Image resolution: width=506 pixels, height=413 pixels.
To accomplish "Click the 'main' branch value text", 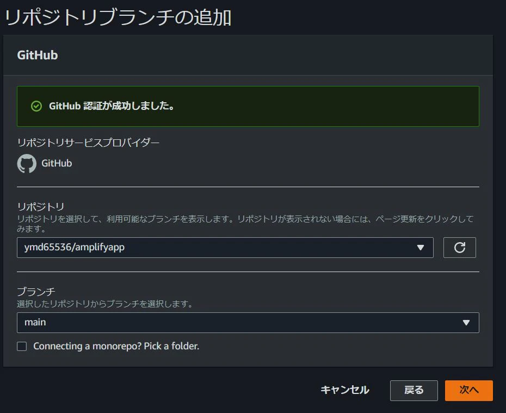I will tap(35, 323).
